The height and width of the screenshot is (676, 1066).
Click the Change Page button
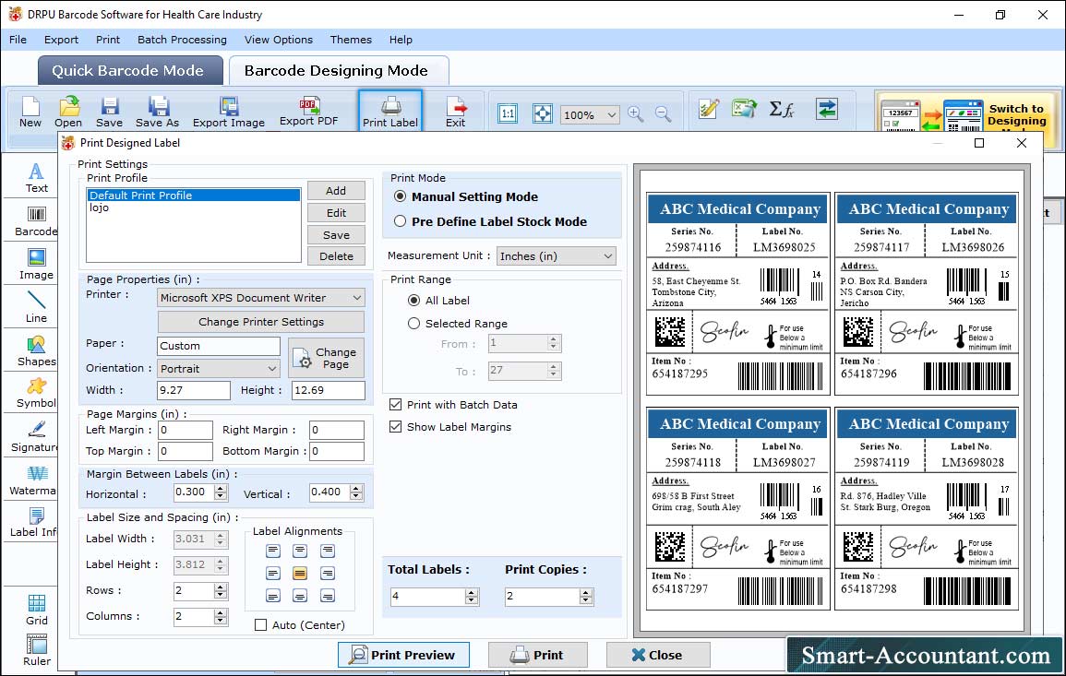(327, 358)
